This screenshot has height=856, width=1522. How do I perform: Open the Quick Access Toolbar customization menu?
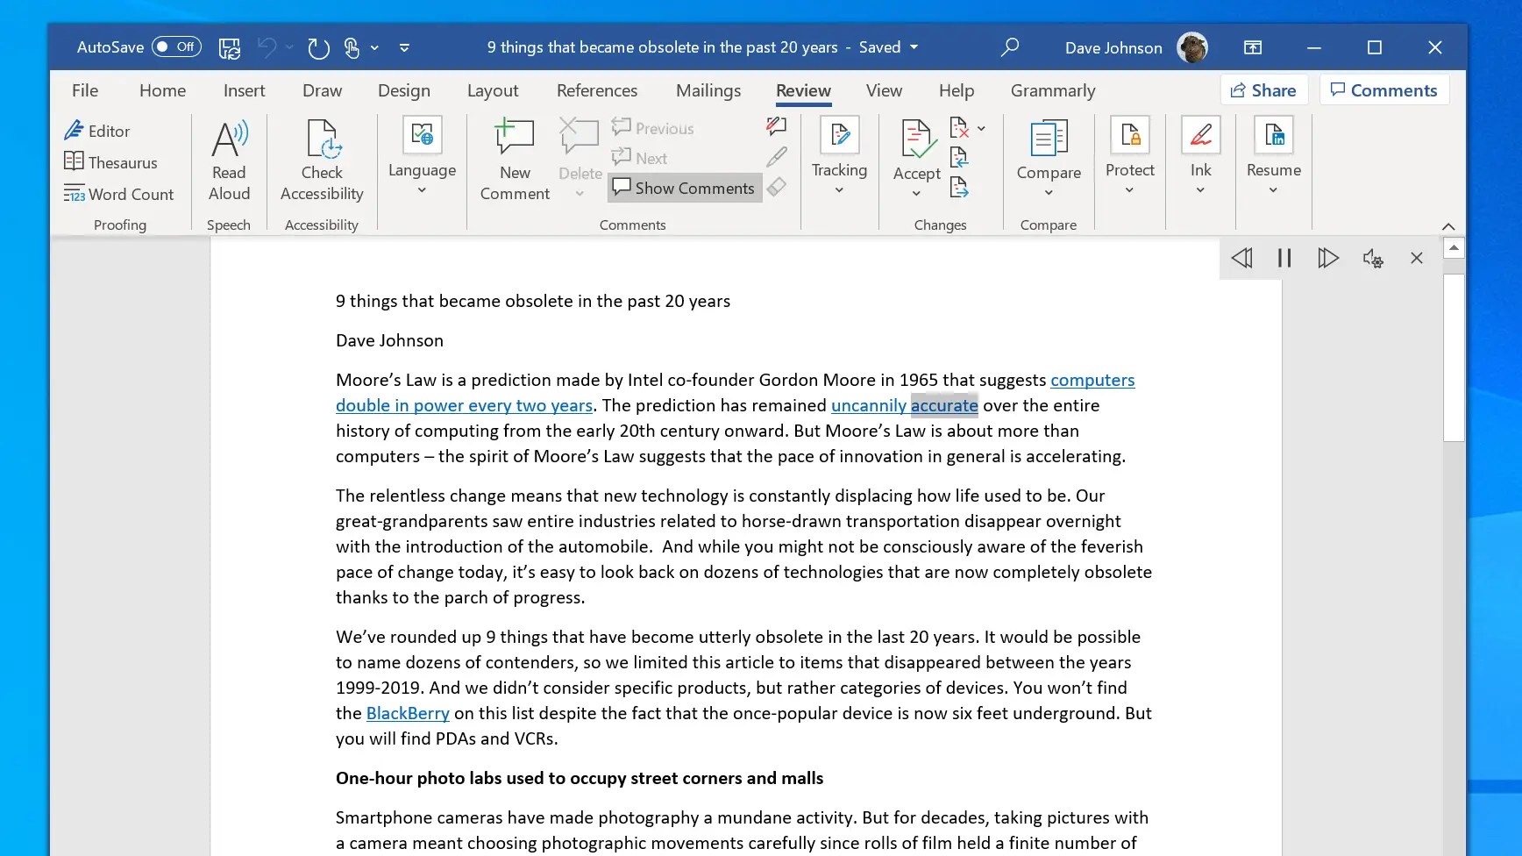404,48
